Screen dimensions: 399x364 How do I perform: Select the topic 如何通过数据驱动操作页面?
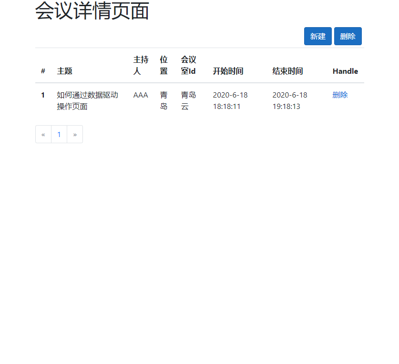click(x=87, y=100)
